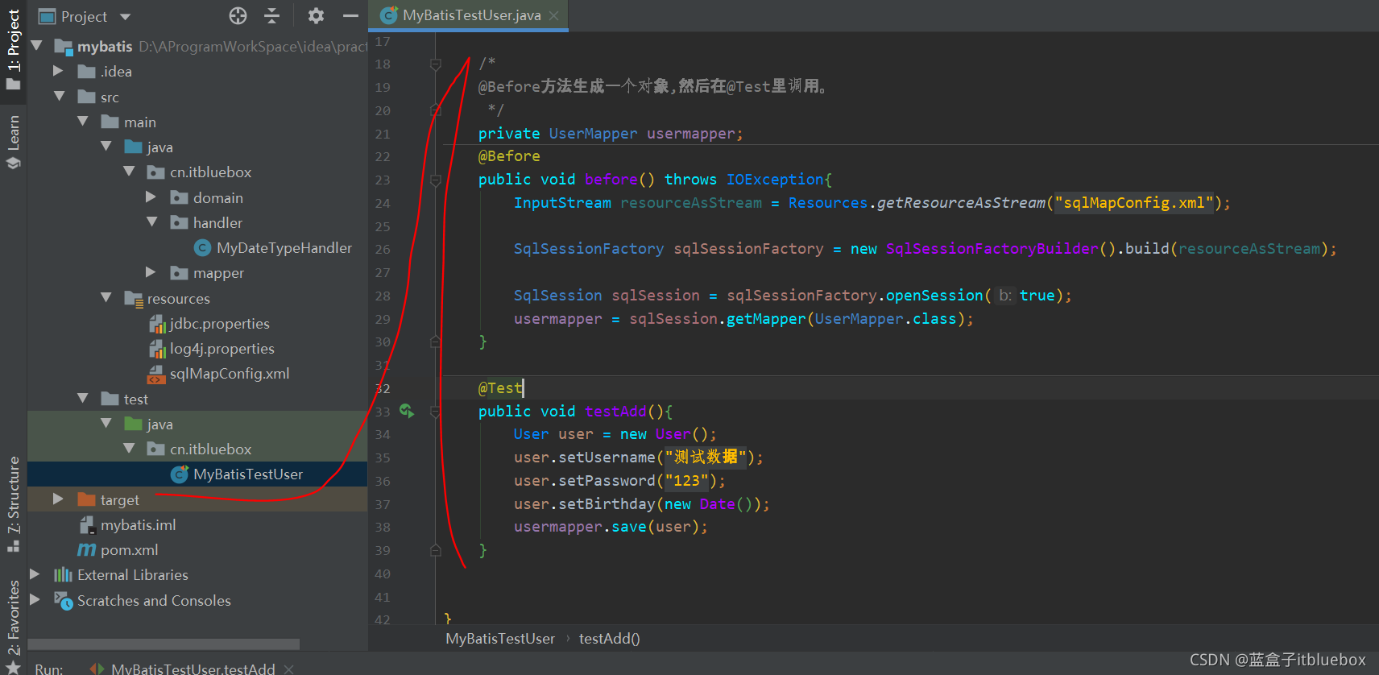Expand the domain package arrow
The width and height of the screenshot is (1379, 675).
(151, 197)
